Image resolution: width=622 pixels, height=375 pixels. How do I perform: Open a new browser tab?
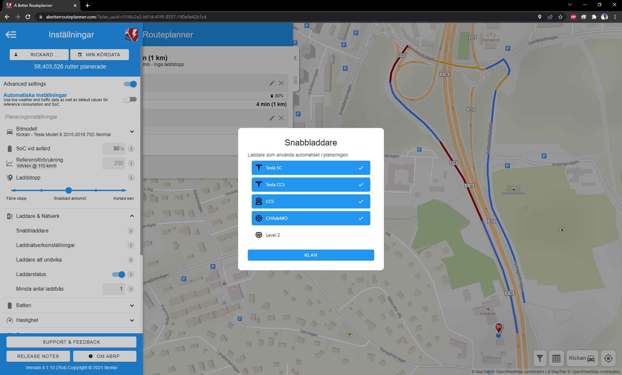(x=87, y=5)
